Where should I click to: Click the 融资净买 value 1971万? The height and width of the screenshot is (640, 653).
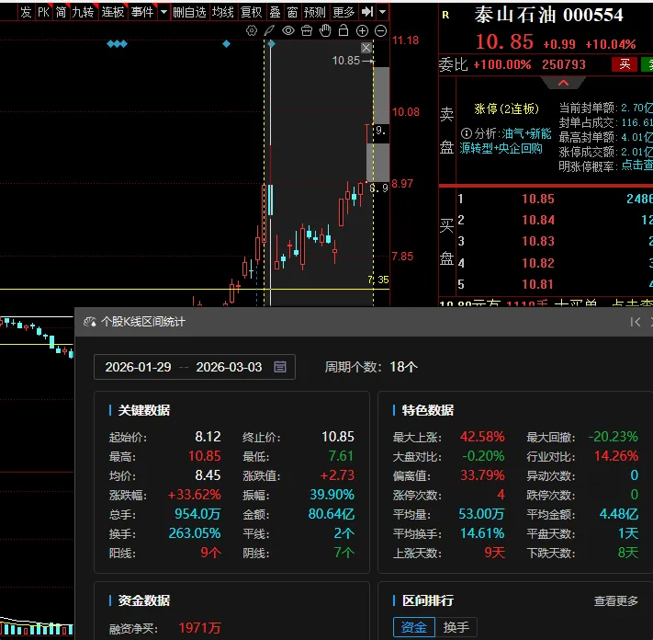(x=199, y=628)
